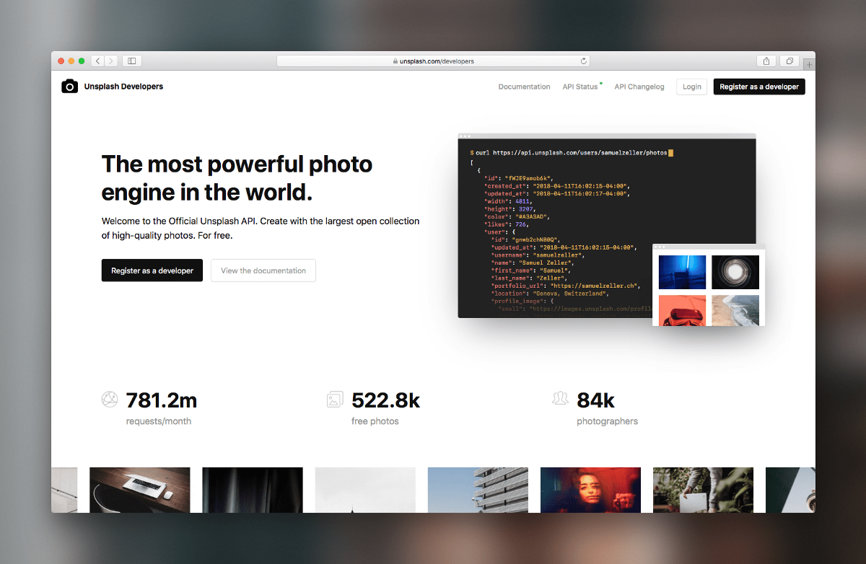Click the woman in red lighting photo
The width and height of the screenshot is (866, 564).
click(x=590, y=490)
